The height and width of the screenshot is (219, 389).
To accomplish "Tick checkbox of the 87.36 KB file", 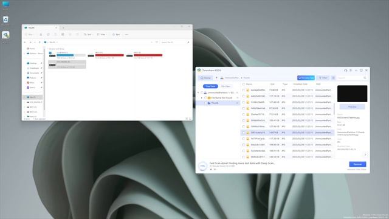I will [244, 108].
